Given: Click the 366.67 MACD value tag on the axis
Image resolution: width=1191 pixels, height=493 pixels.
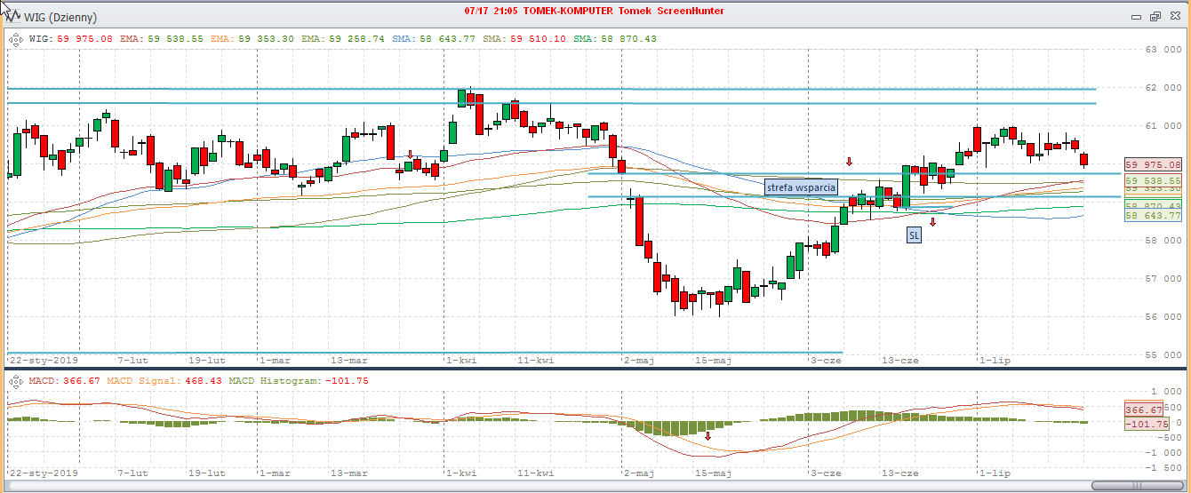Looking at the screenshot, I should (x=1144, y=410).
